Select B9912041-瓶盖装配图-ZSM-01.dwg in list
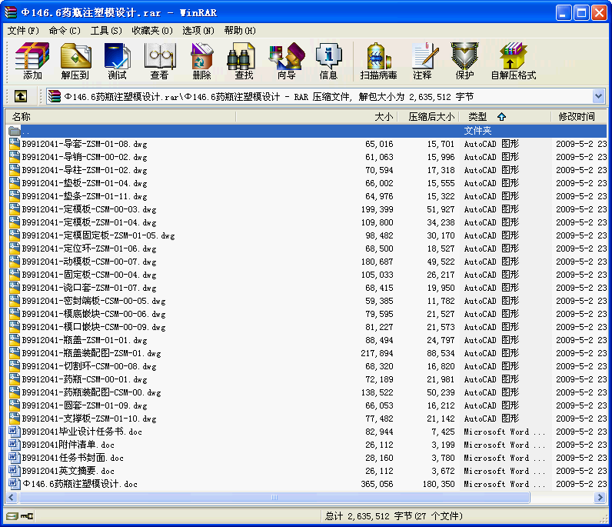Viewport: 612px width, 527px height. click(91, 353)
